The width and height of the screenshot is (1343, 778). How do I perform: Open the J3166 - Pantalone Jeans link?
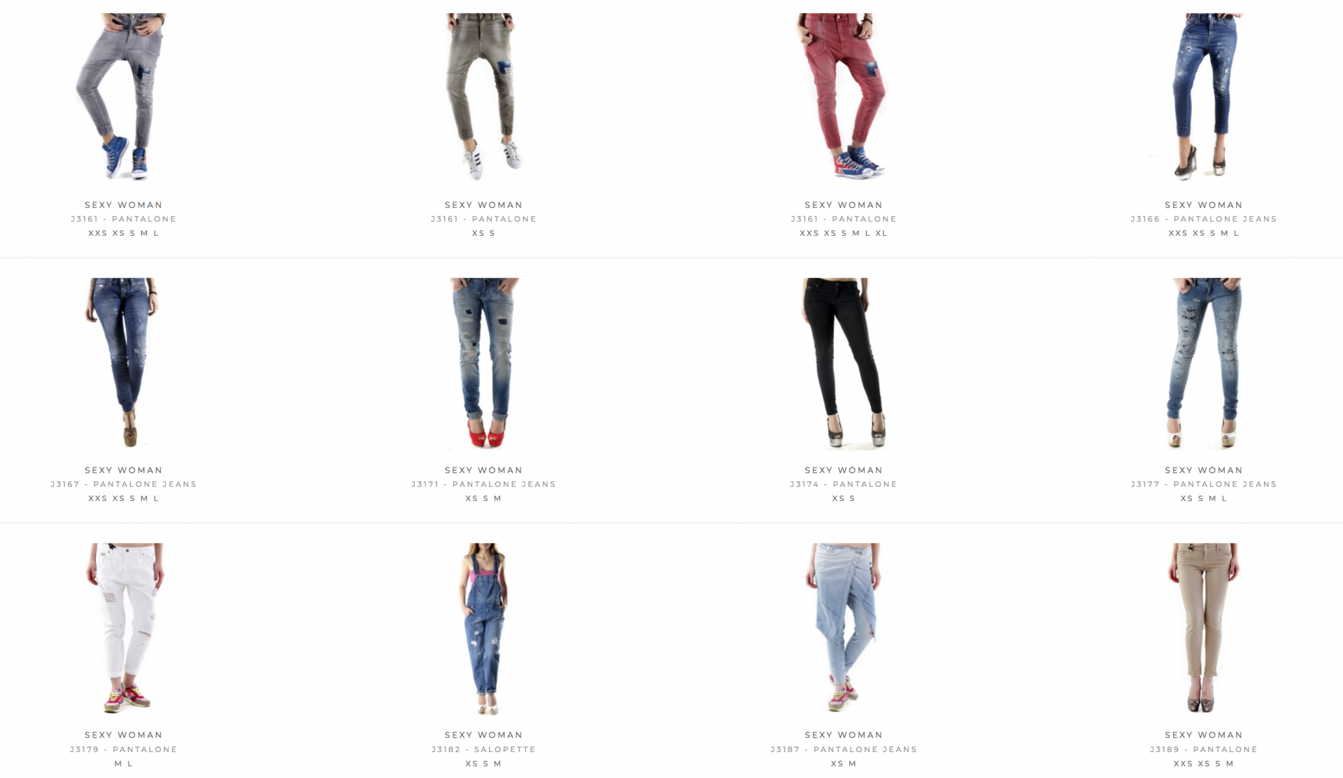1203,219
